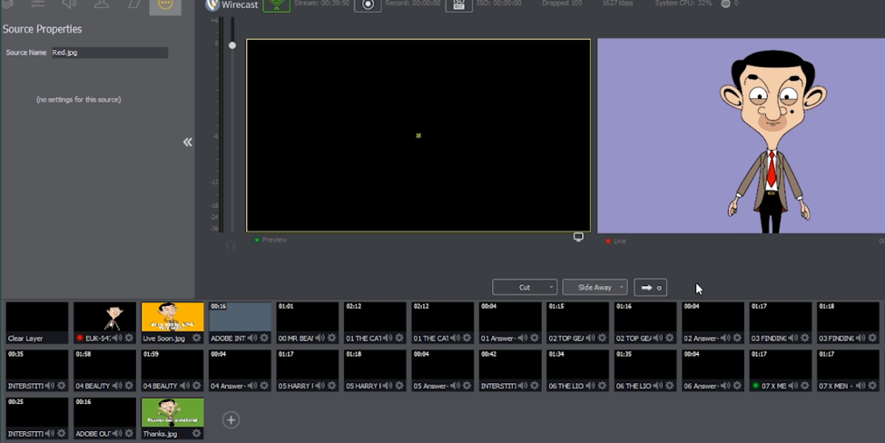Click the ISO recording icon
Screen dimensions: 885x443
click(x=459, y=5)
